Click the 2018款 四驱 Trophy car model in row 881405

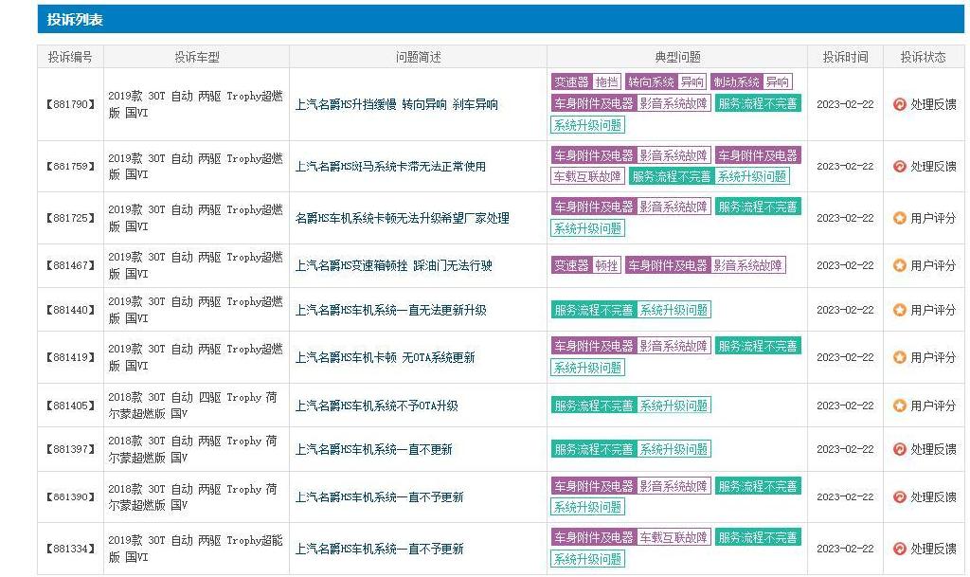click(192, 406)
